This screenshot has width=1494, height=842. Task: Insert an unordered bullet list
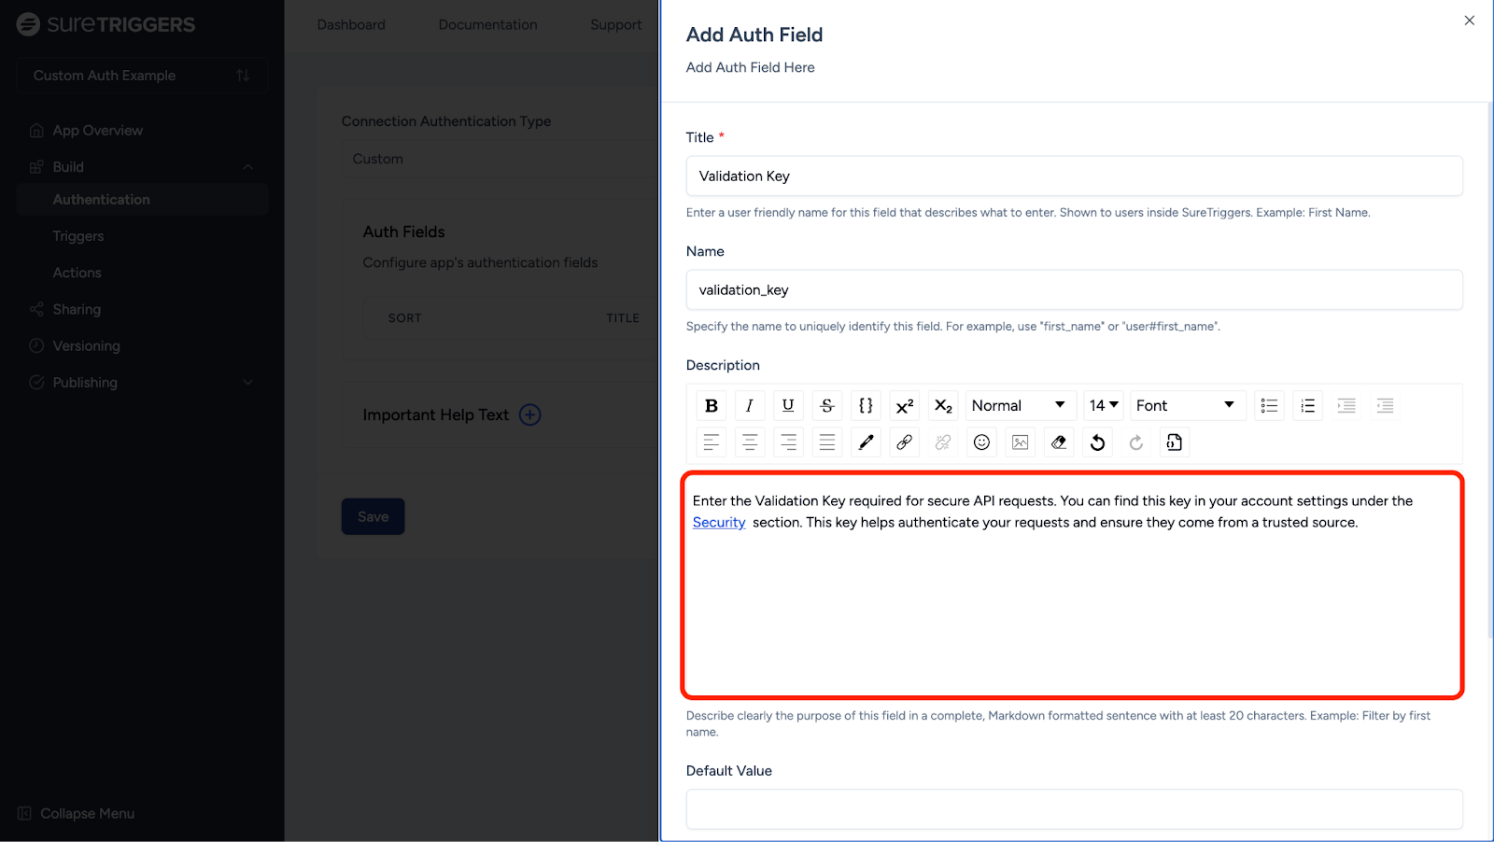point(1269,405)
